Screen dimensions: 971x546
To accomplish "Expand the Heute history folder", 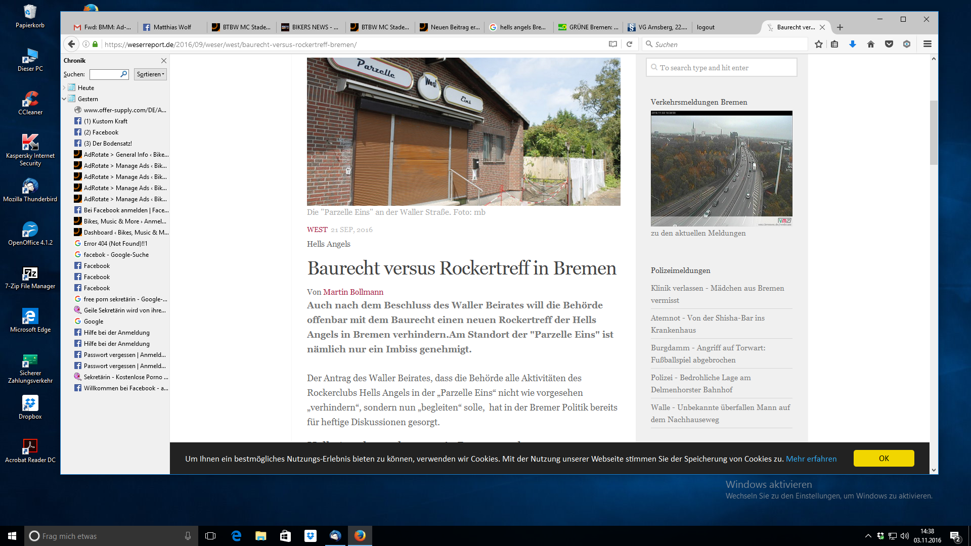I will [64, 88].
